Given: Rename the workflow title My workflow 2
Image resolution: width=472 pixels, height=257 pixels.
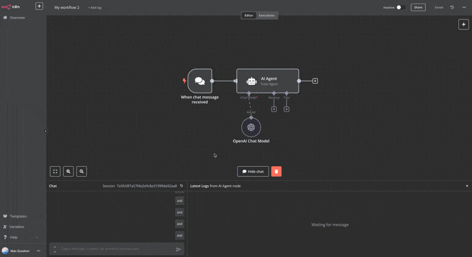Looking at the screenshot, I should pos(67,8).
